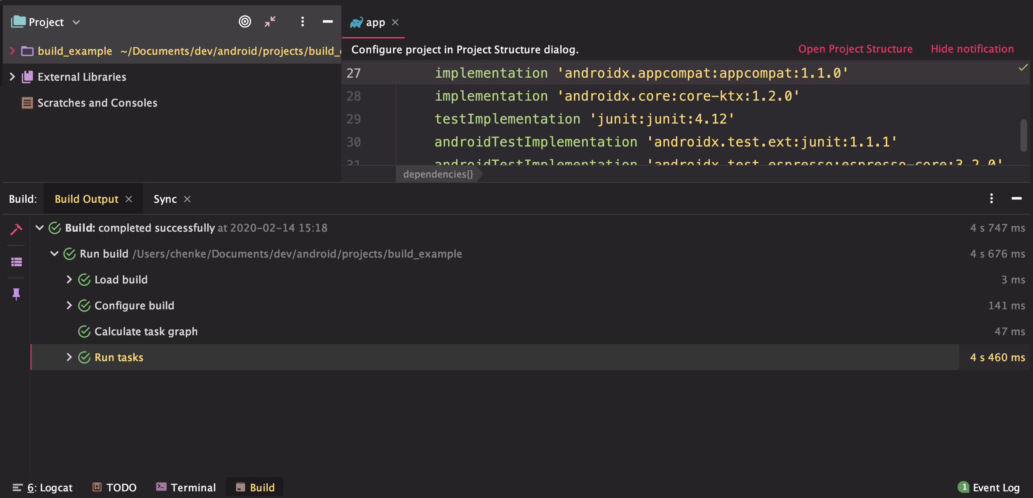Click the build hammer icon in Build panel
The width and height of the screenshot is (1033, 498).
[x=16, y=229]
